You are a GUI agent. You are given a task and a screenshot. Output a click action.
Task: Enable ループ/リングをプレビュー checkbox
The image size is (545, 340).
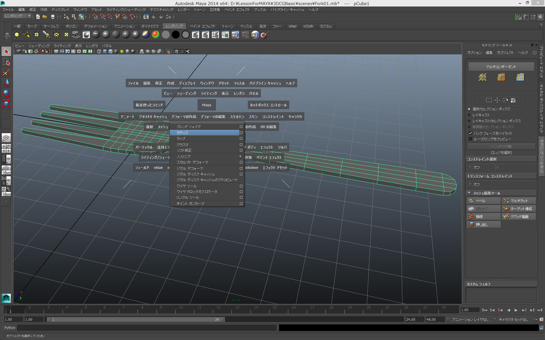click(470, 139)
